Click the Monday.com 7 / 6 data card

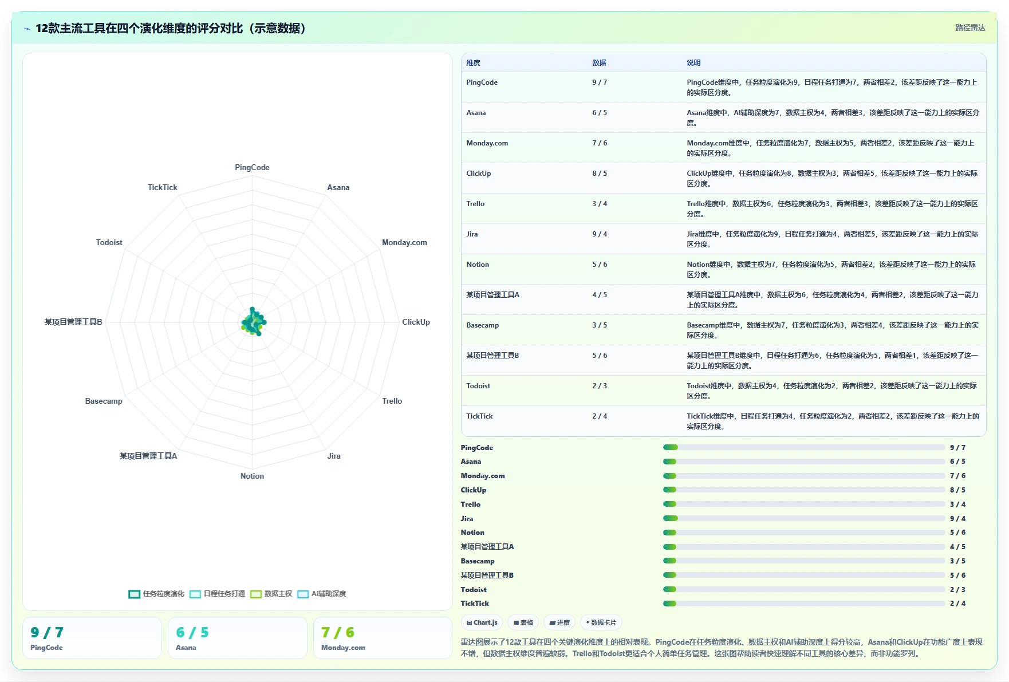click(383, 638)
